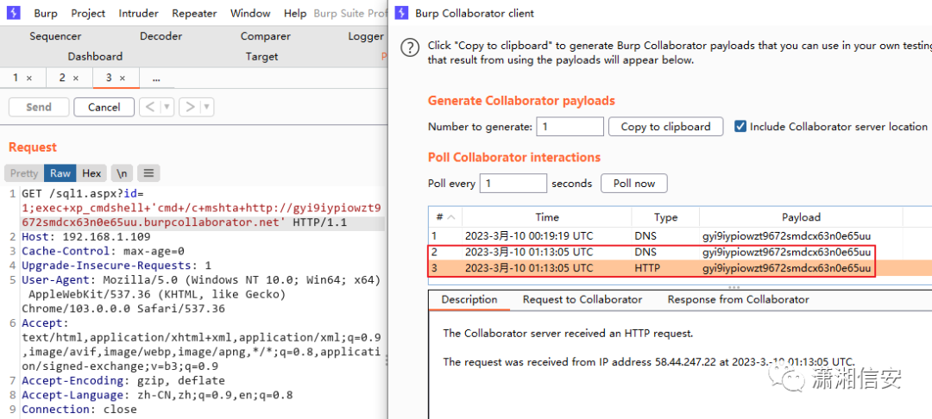Open the Description tab
This screenshot has height=419, width=932.
click(469, 300)
